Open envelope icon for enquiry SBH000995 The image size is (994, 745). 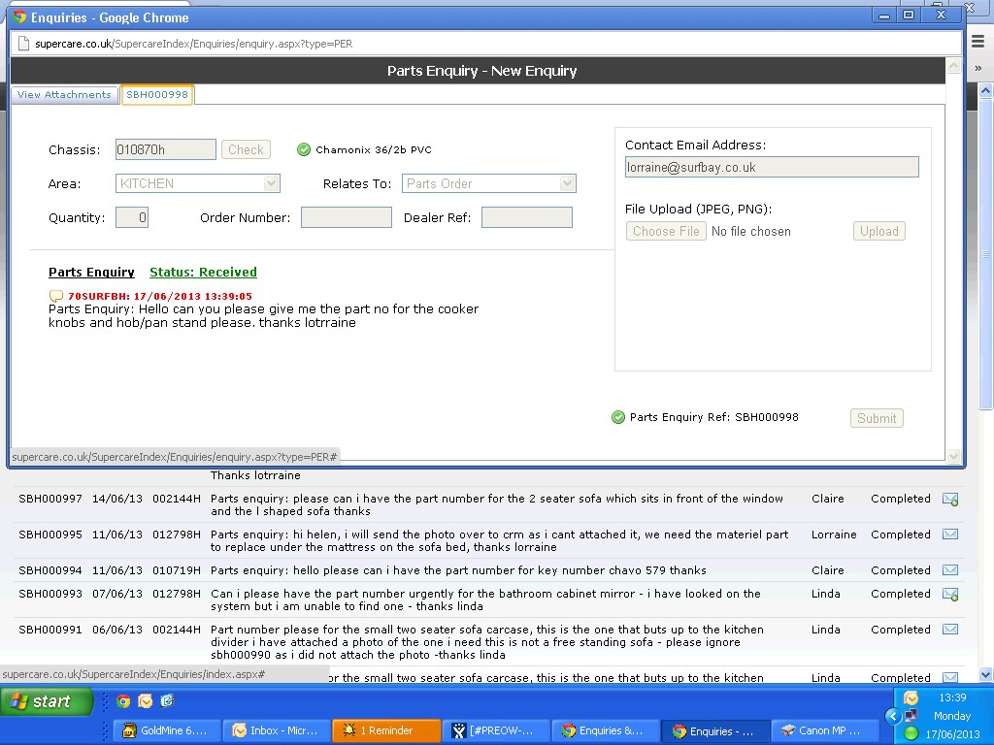tap(950, 534)
